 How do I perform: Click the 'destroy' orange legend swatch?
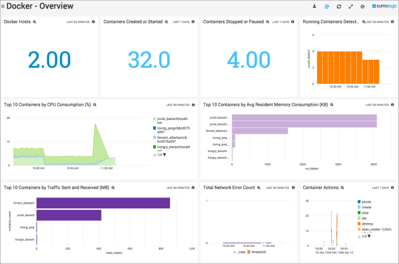click(359, 224)
